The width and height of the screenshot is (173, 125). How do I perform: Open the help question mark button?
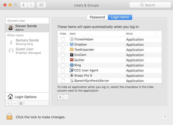coord(165,117)
